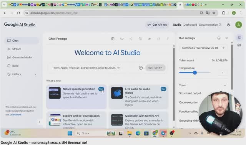Open the Chat Prompt more options menu
246x145 pixels.
(168, 39)
